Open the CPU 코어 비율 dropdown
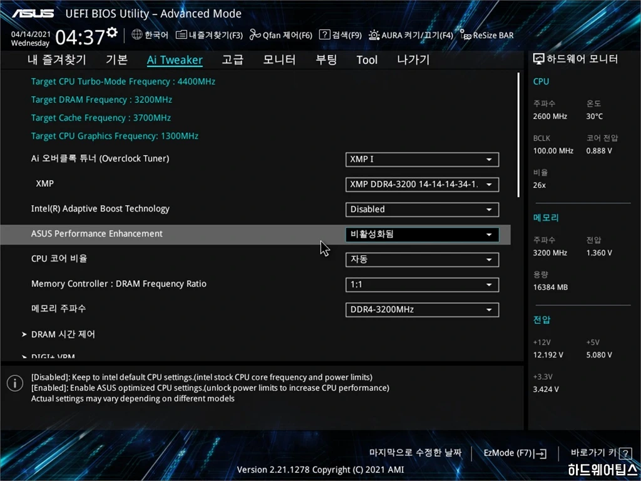The width and height of the screenshot is (641, 481). point(422,260)
